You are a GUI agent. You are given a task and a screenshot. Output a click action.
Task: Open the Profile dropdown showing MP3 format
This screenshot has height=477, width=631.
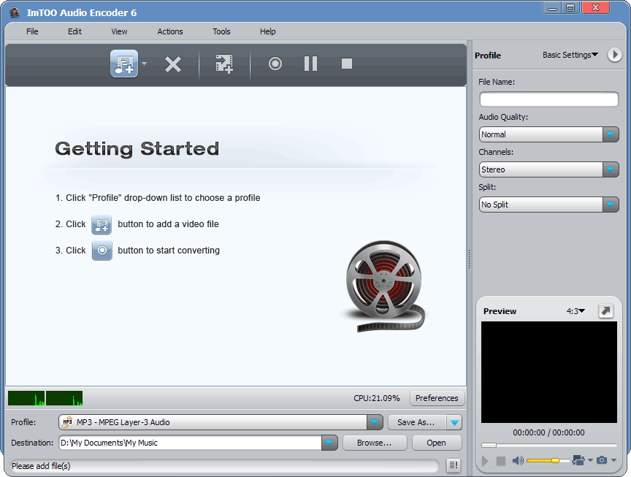pyautogui.click(x=374, y=422)
